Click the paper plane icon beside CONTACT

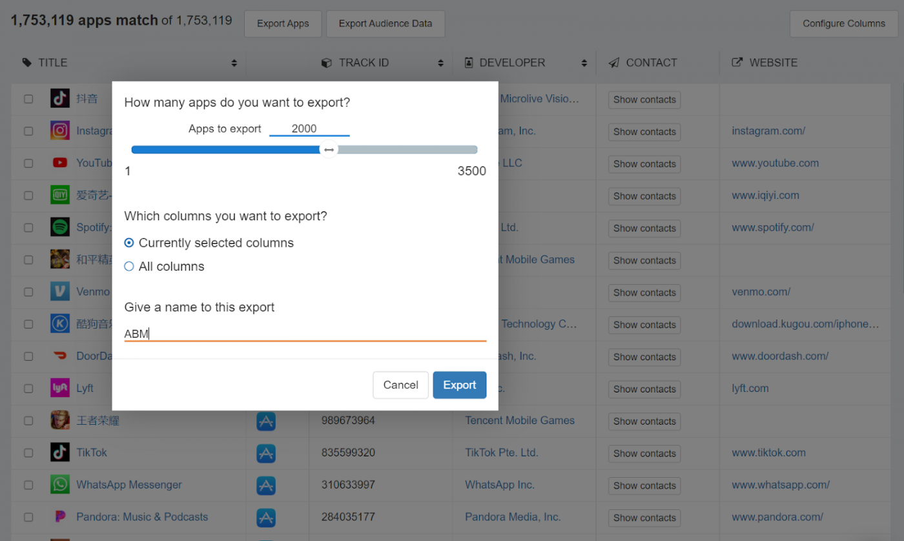click(x=613, y=62)
